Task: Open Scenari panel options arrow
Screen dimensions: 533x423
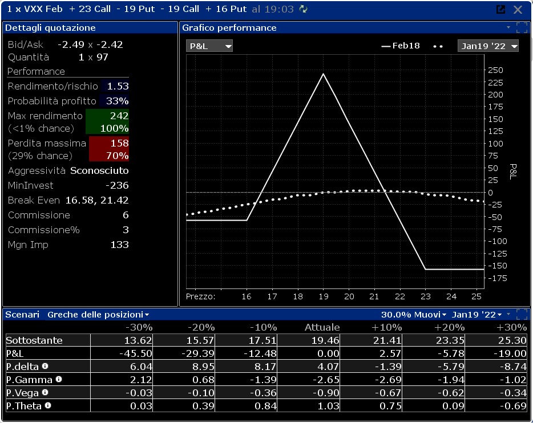Action: [508, 314]
